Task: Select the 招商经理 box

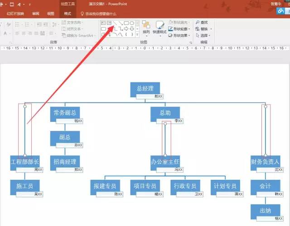Action: (x=65, y=163)
